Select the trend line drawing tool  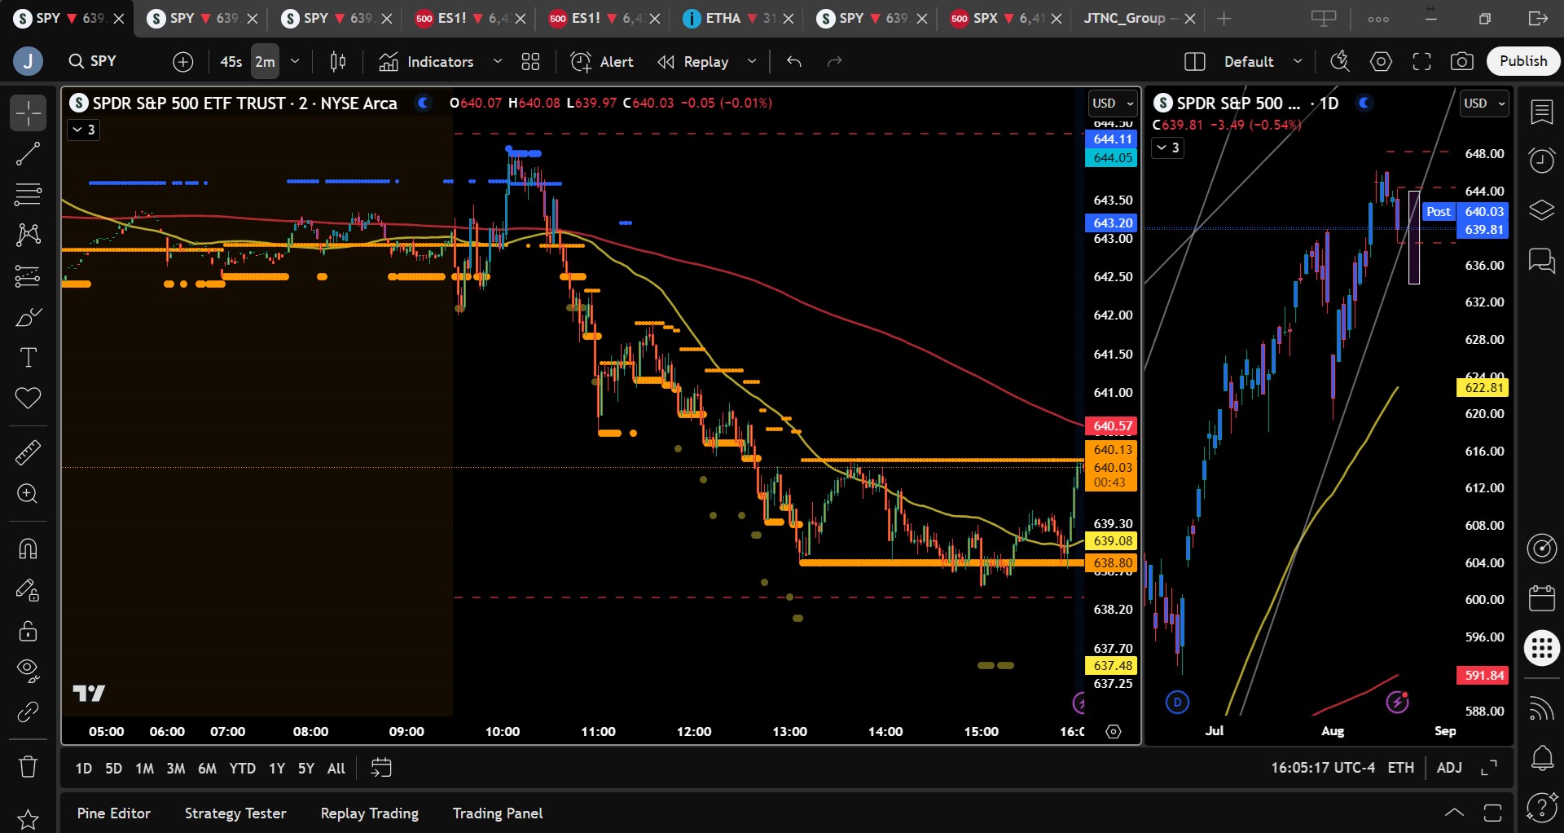coord(28,153)
